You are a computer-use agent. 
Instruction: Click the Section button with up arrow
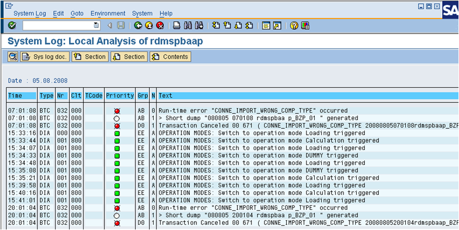90,57
